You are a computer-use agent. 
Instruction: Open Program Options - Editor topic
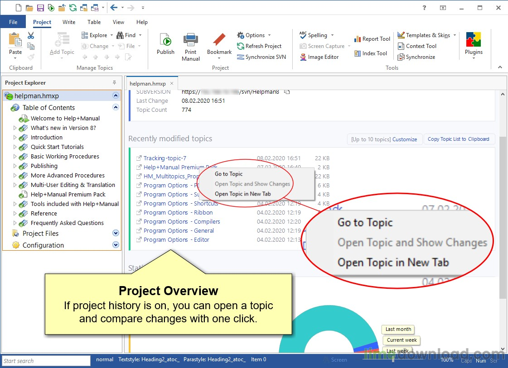pos(176,239)
